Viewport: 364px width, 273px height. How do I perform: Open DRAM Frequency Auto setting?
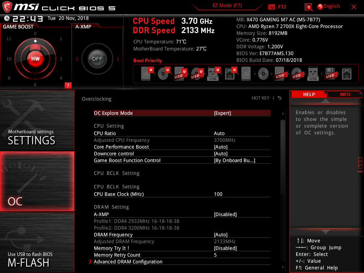182,235
